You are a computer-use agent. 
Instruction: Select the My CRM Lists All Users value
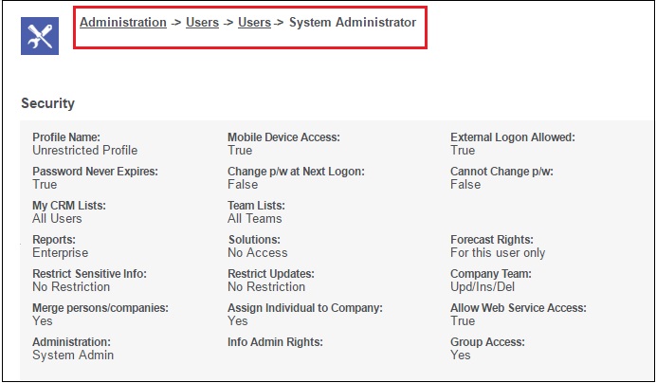pyautogui.click(x=57, y=218)
